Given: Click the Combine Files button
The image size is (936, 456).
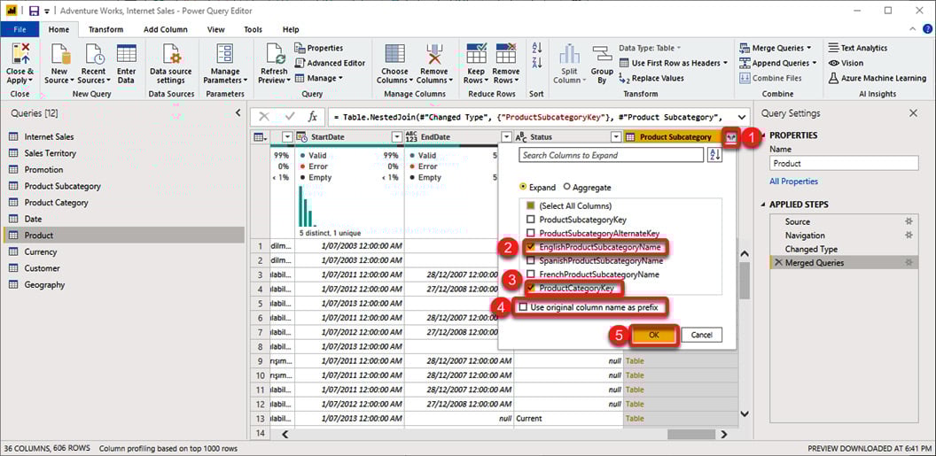Looking at the screenshot, I should click(770, 78).
